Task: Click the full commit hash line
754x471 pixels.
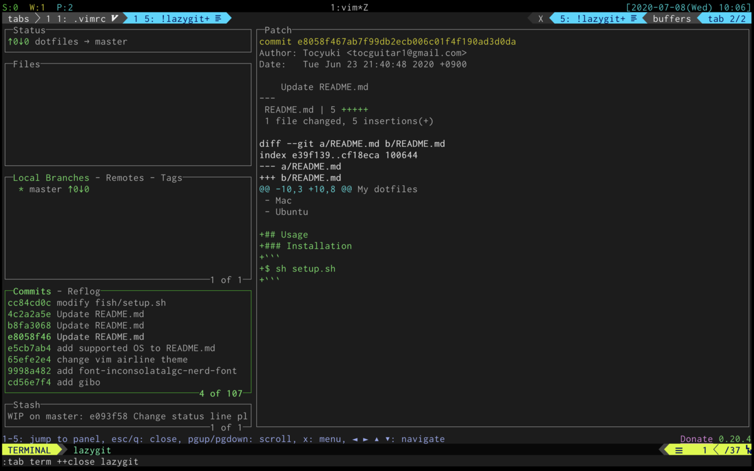Action: (388, 41)
